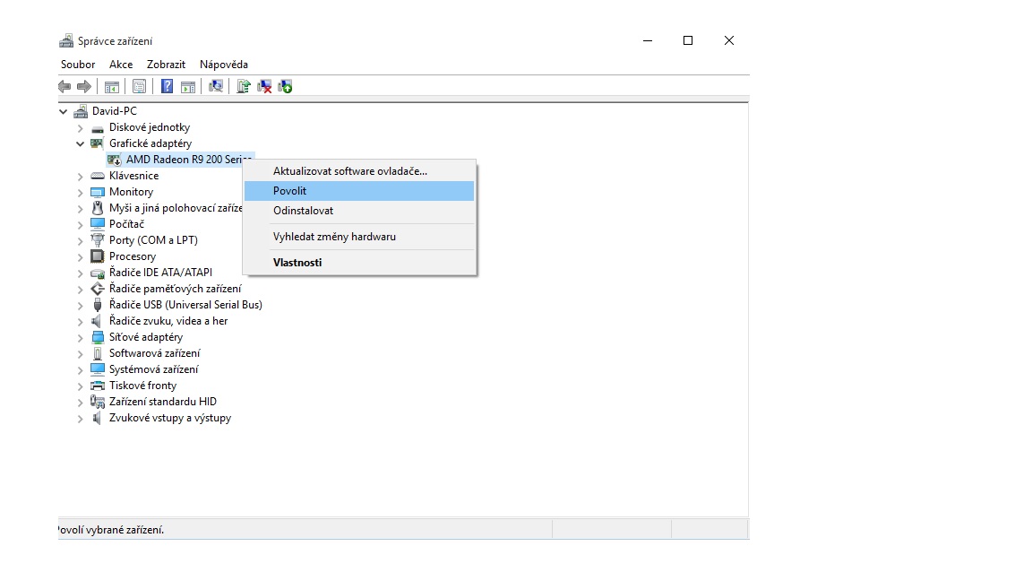The image size is (1032, 581).
Task: Choose Odinstalovat in the context menu
Action: [x=359, y=211]
